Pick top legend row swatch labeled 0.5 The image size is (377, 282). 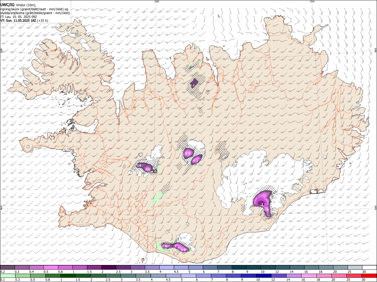[x=51, y=267]
